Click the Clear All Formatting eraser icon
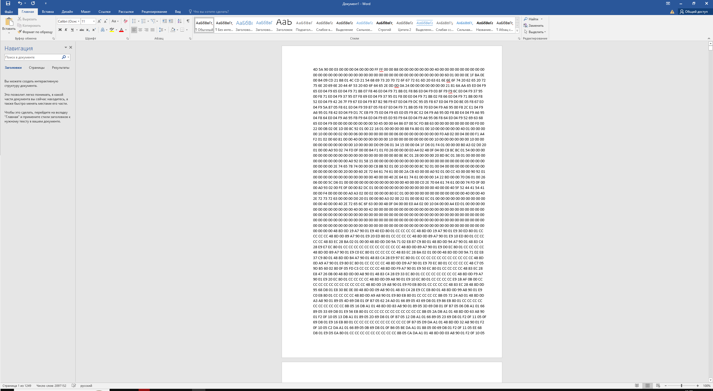The image size is (713, 391). 126,21
